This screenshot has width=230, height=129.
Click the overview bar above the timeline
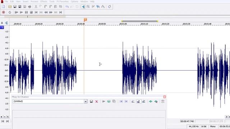[35, 17]
